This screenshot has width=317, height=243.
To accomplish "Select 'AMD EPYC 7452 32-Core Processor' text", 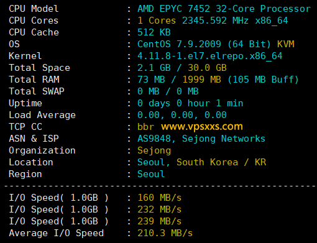I will point(224,9).
